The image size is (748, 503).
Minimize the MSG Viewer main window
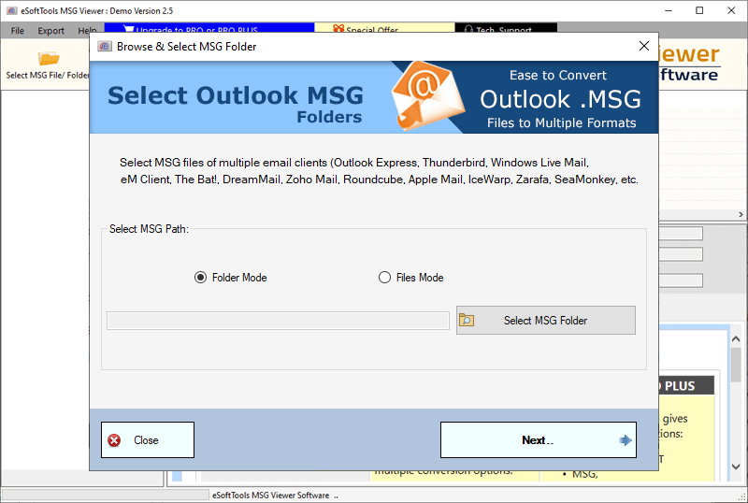[x=669, y=10]
